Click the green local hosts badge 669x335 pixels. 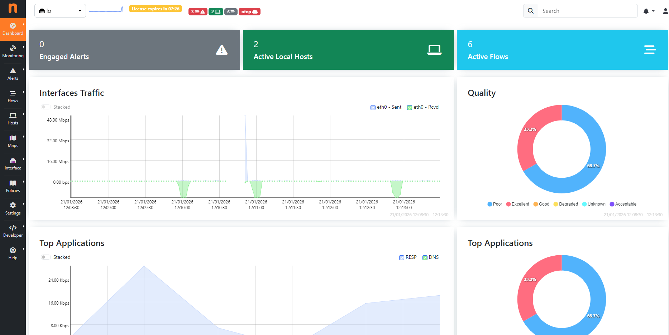[215, 12]
